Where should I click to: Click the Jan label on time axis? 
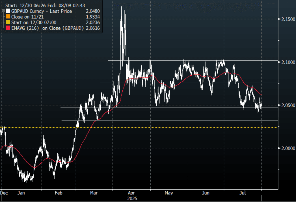pos(21,193)
